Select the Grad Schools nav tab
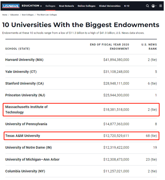This screenshot has height=180, width=165. click(66, 6)
